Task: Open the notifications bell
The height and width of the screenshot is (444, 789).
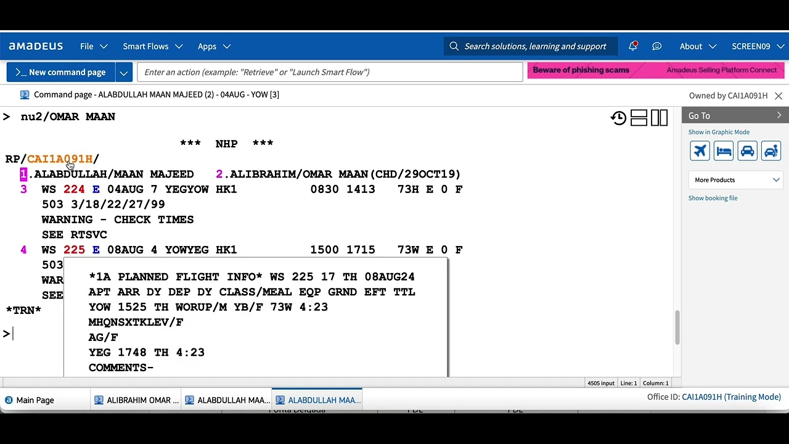Action: 633,46
